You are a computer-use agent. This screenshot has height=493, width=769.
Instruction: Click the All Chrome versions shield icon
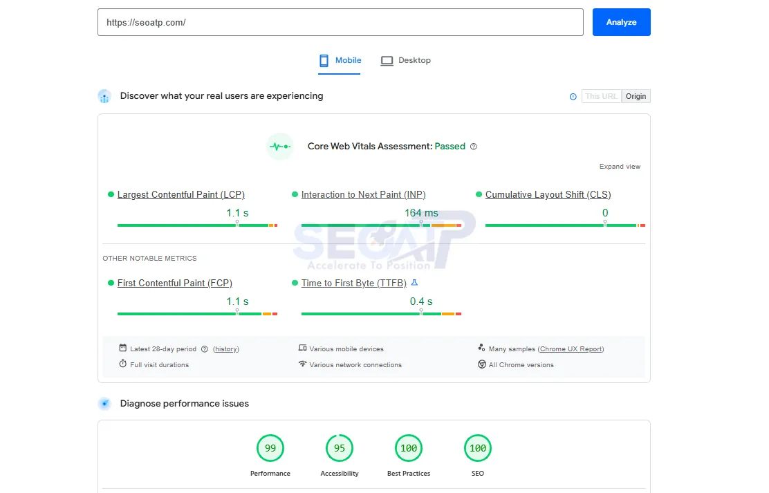482,364
